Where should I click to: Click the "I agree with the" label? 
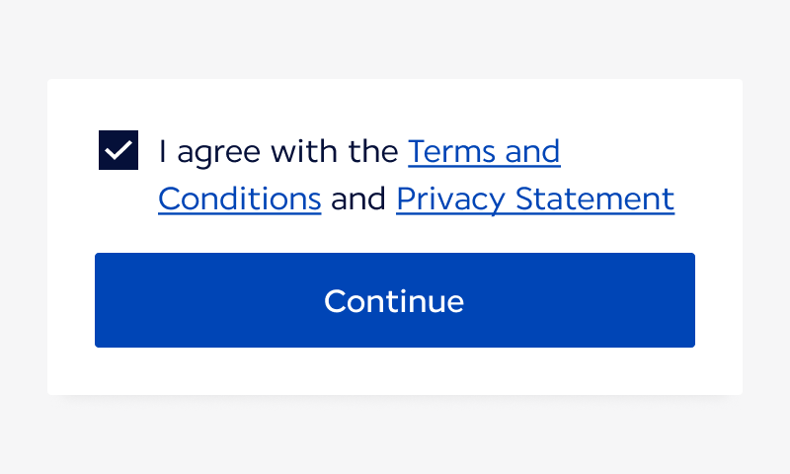[278, 151]
